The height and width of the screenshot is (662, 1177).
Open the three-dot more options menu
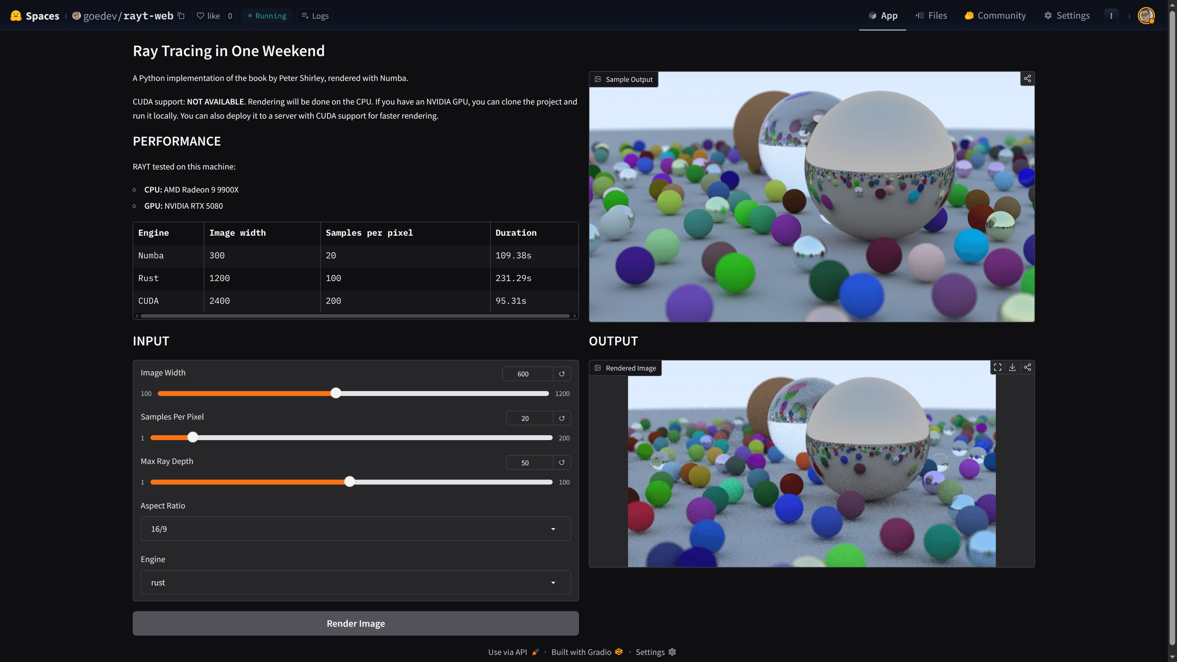pyautogui.click(x=1111, y=16)
